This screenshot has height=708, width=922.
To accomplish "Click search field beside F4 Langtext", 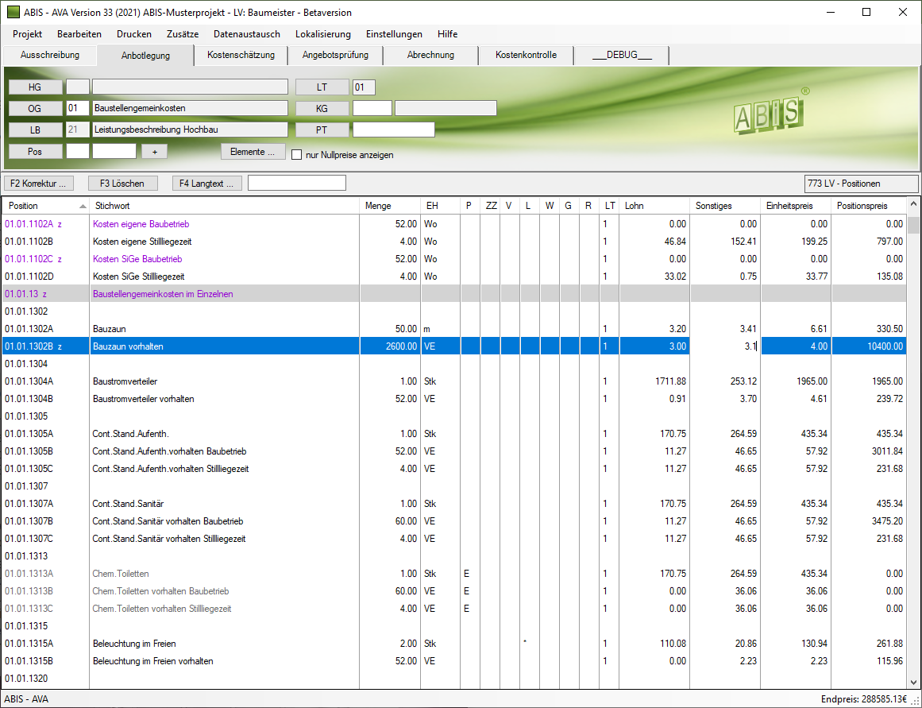I will [297, 183].
